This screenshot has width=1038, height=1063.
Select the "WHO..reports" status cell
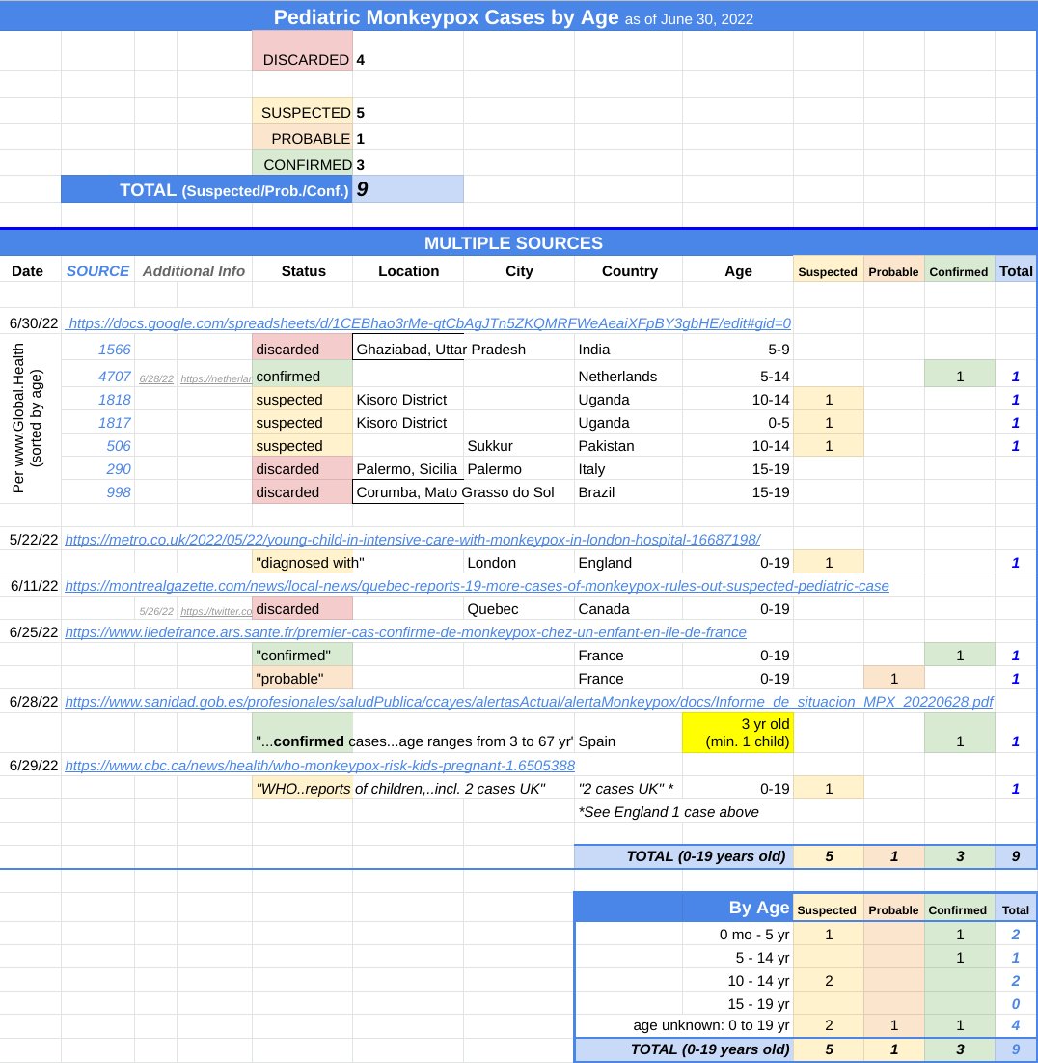(302, 789)
